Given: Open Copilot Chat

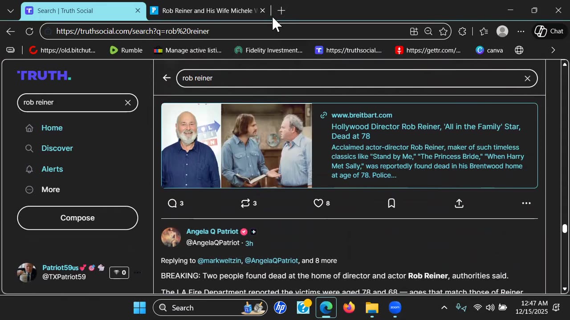Looking at the screenshot, I should (x=549, y=31).
